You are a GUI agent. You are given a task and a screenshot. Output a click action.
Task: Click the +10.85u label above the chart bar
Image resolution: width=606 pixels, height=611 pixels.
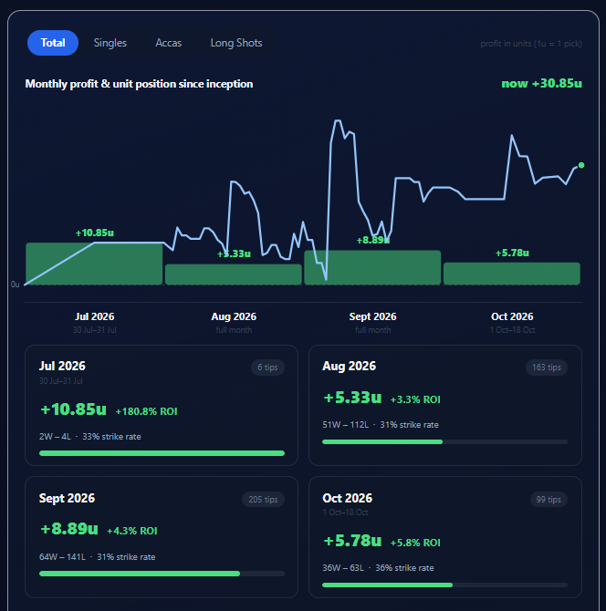click(x=94, y=233)
